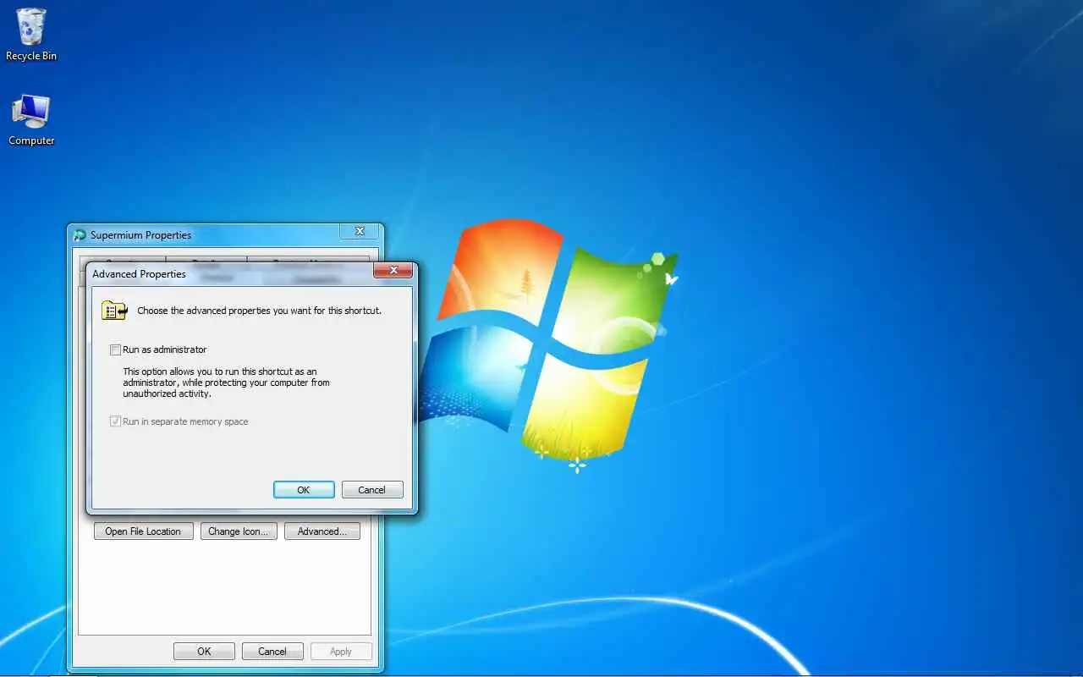The width and height of the screenshot is (1083, 677).
Task: Close the Advanced Properties dialog window
Action: (393, 271)
